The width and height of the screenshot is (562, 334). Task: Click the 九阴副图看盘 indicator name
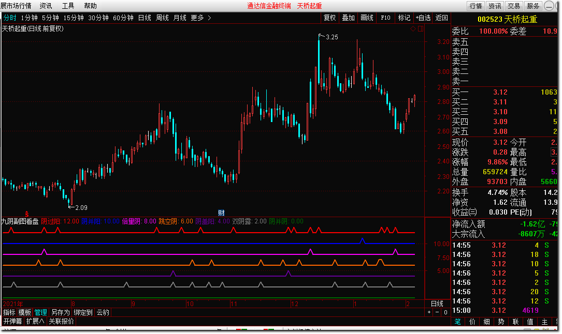click(20, 221)
